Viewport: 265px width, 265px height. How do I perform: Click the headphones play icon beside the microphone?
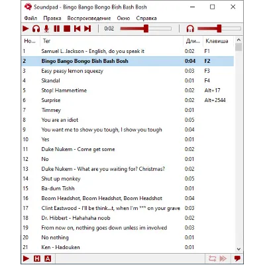36,28
